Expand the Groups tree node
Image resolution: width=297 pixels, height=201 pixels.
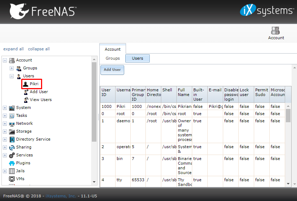point(12,68)
